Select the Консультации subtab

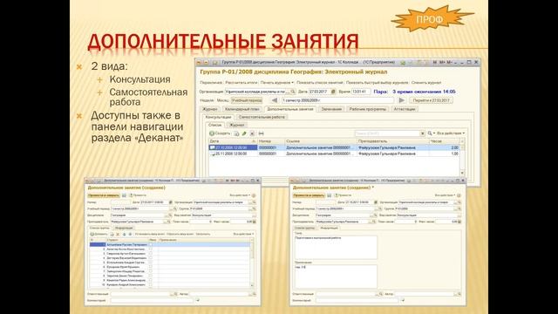pyautogui.click(x=219, y=117)
